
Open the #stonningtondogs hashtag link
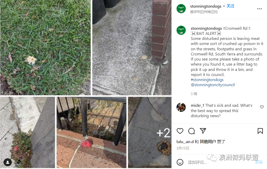click(x=207, y=80)
